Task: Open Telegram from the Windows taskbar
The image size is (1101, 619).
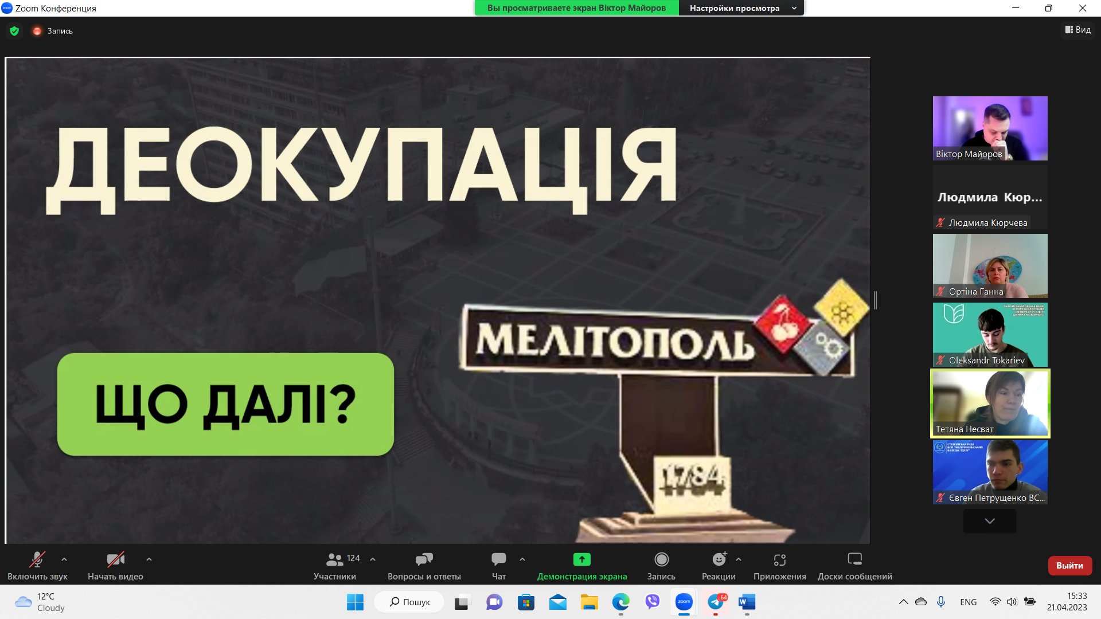Action: [x=716, y=602]
